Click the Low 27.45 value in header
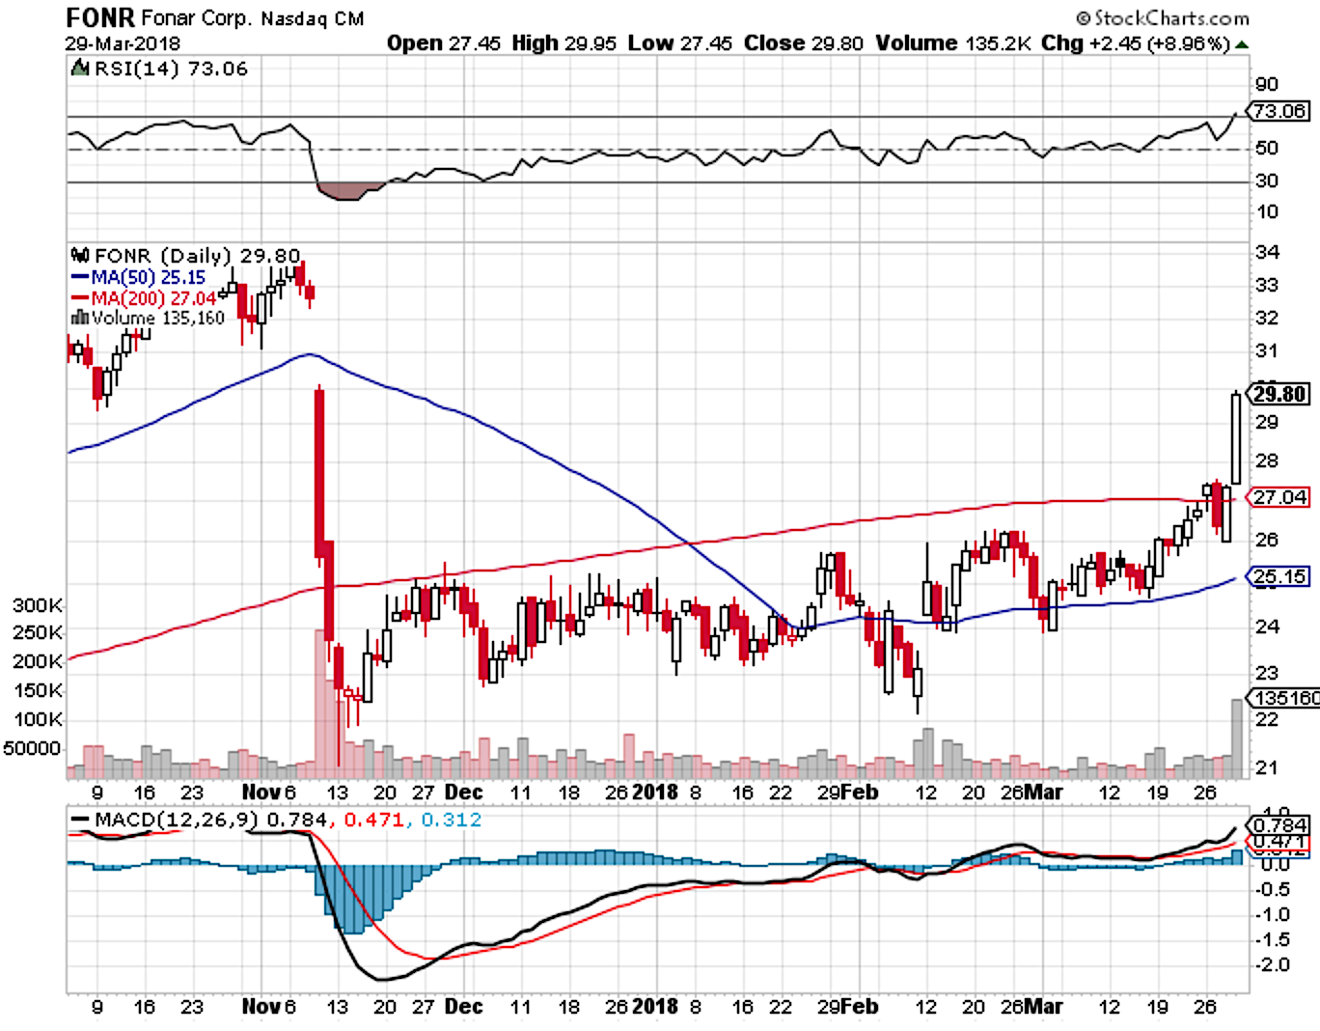Screen dimensions: 1320x1031 (679, 43)
